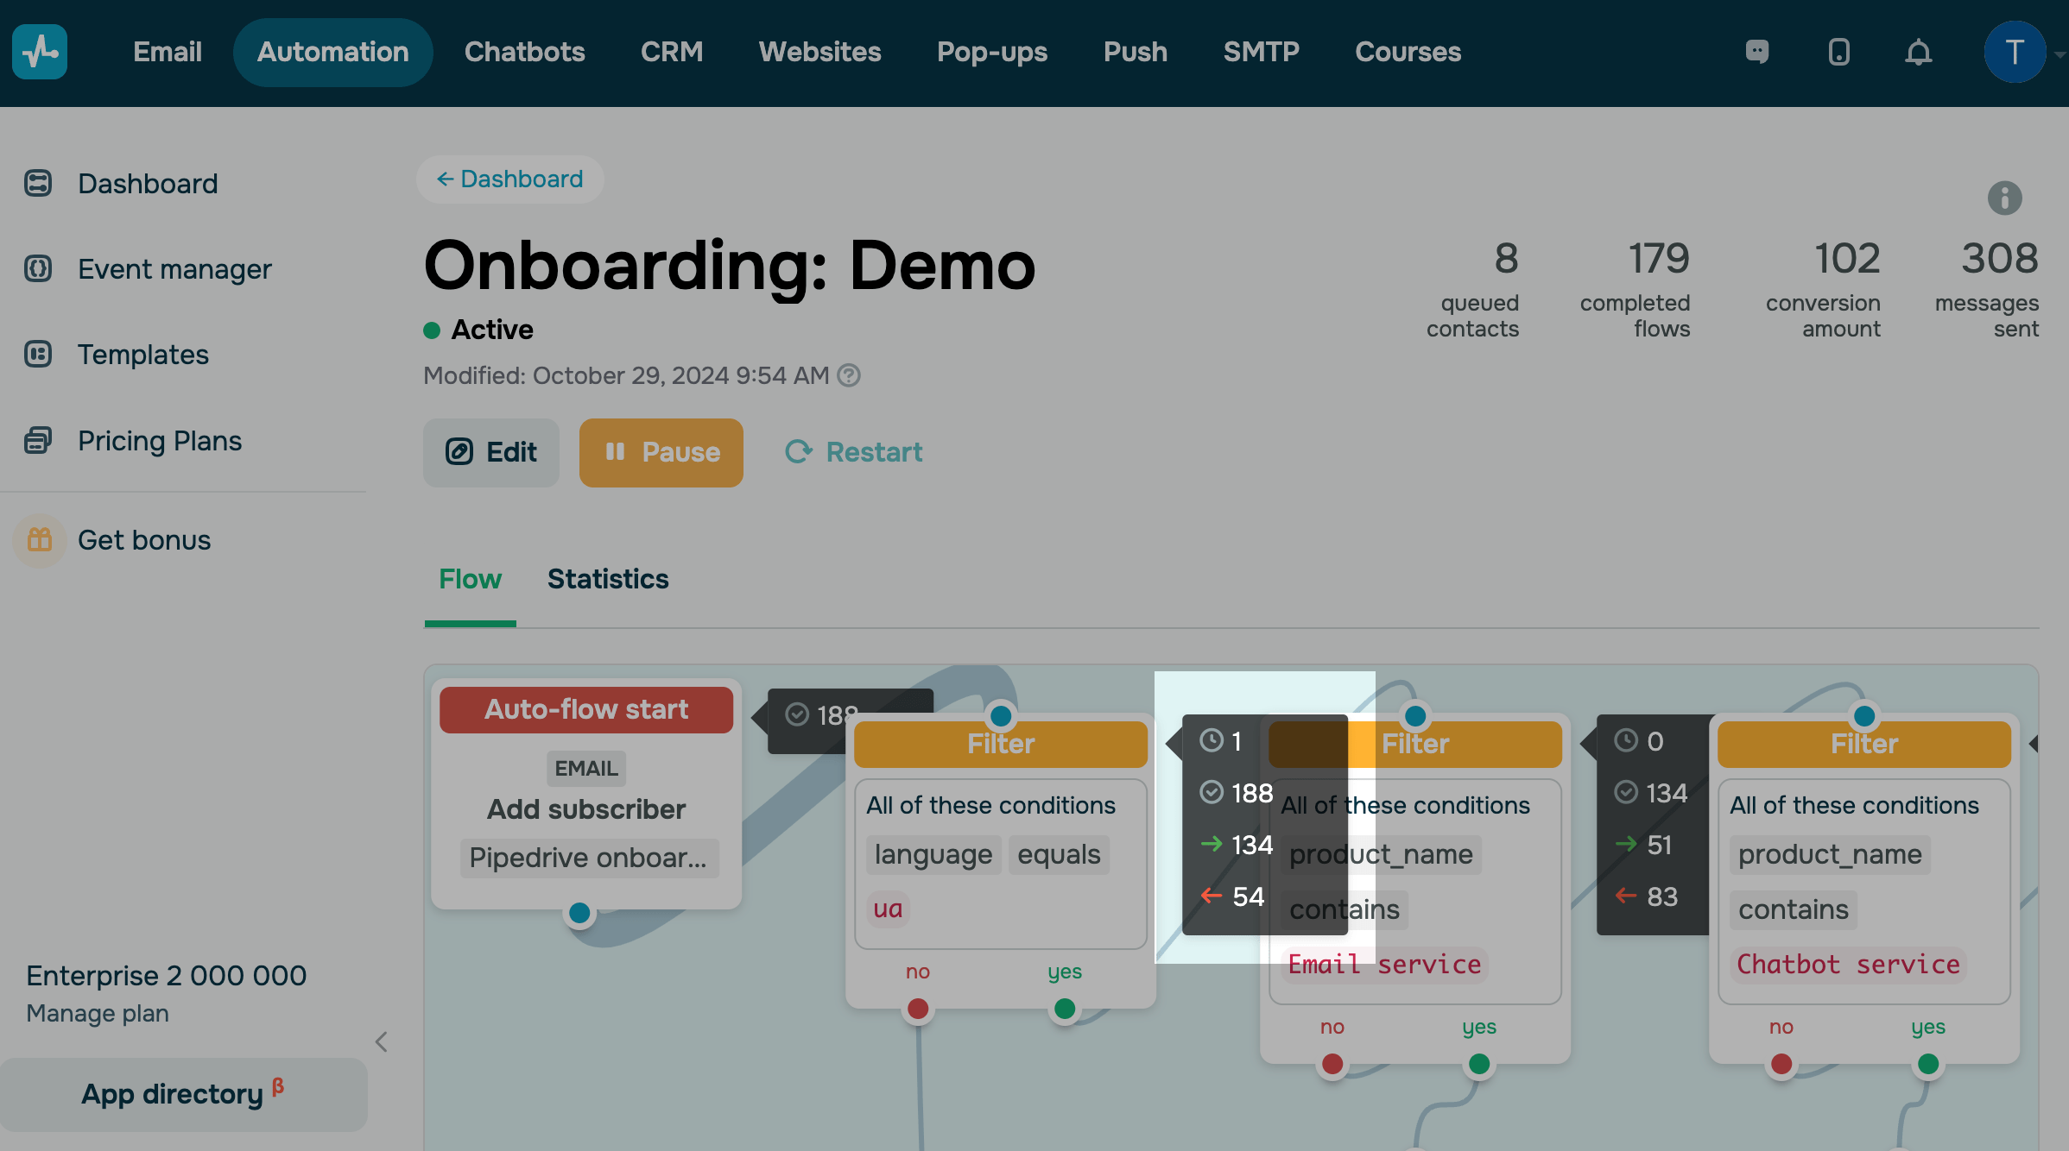Switch to the Statistics tab

tap(607, 579)
